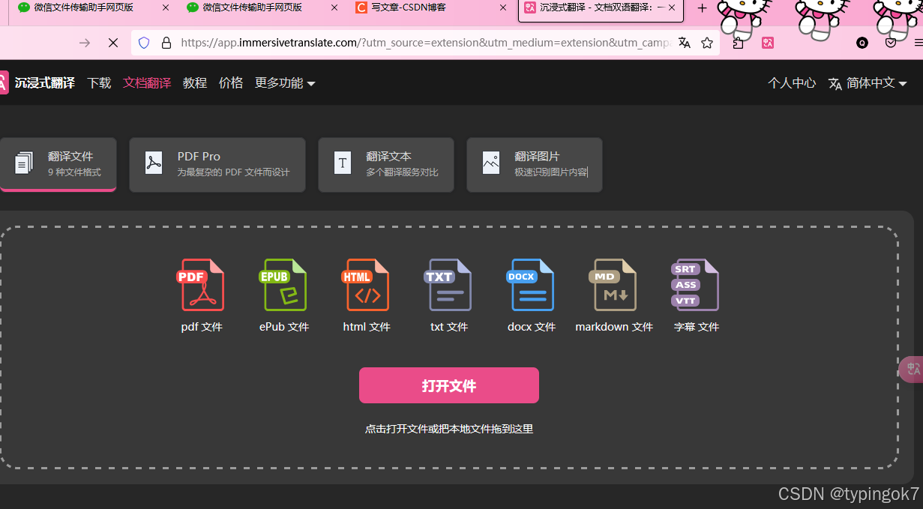Click the black Q extension icon

coord(862,43)
